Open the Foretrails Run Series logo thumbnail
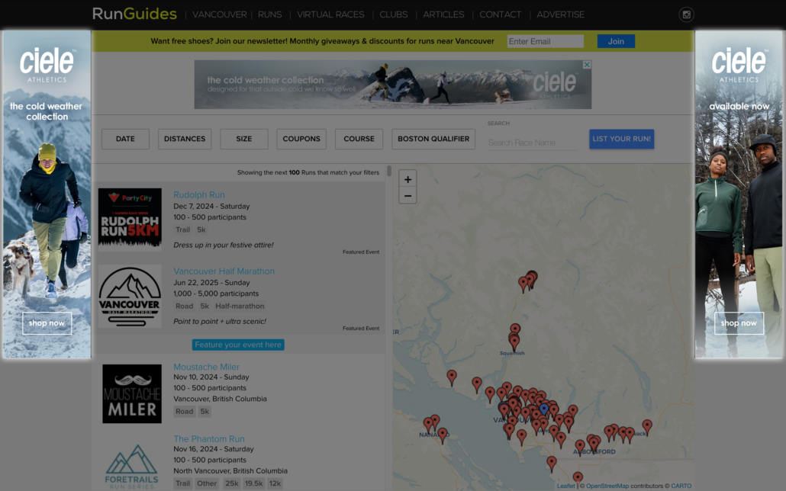The width and height of the screenshot is (786, 491). pyautogui.click(x=131, y=466)
